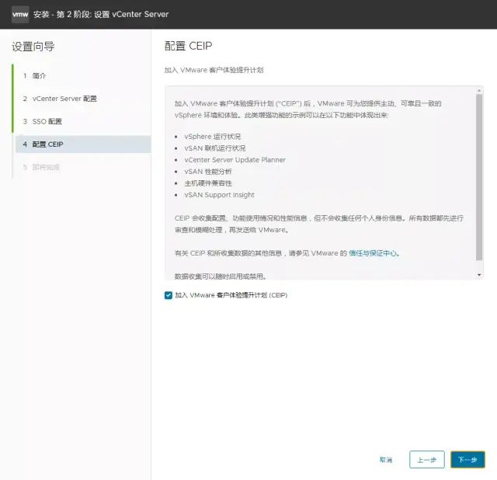Click the CEIP text scrollbar thumb
Screen dimensions: 497x480
click(479, 177)
